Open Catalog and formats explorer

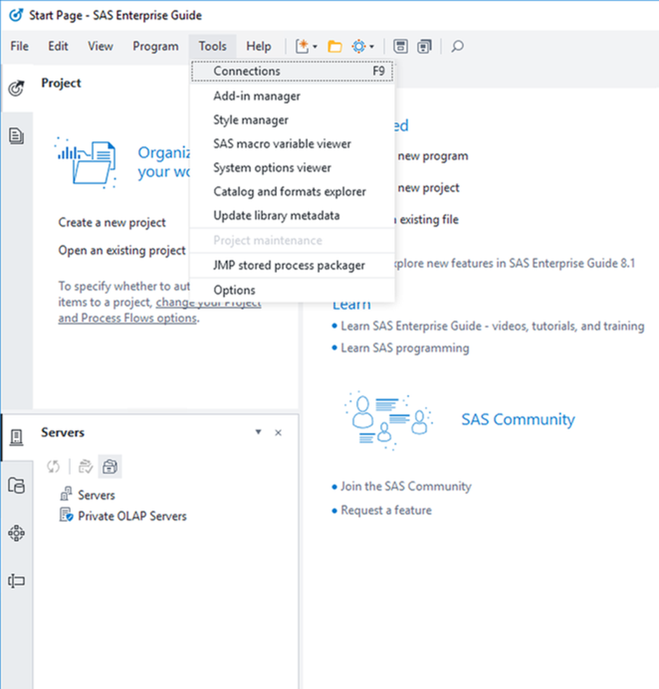point(292,192)
